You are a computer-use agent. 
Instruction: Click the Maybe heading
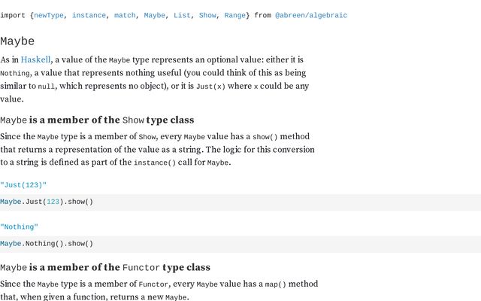coord(17,41)
